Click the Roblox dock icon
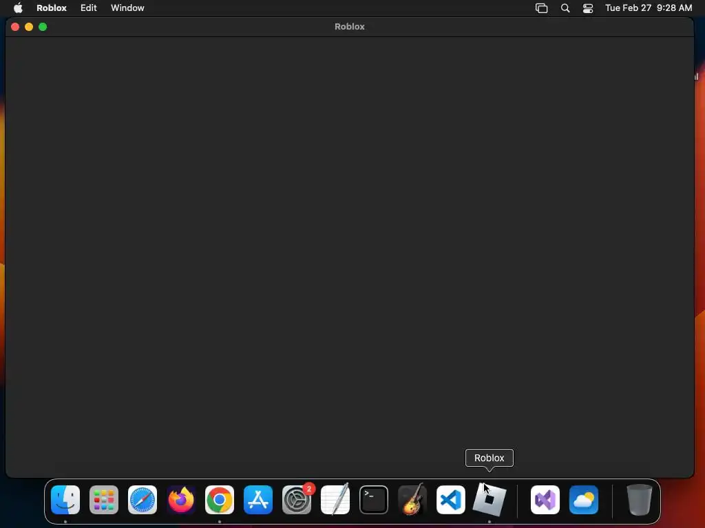This screenshot has height=528, width=705. (x=490, y=500)
